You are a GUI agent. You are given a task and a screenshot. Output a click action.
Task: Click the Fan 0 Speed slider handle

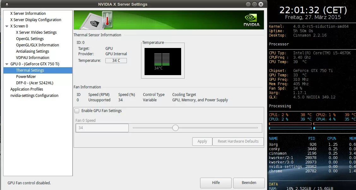[175, 128]
